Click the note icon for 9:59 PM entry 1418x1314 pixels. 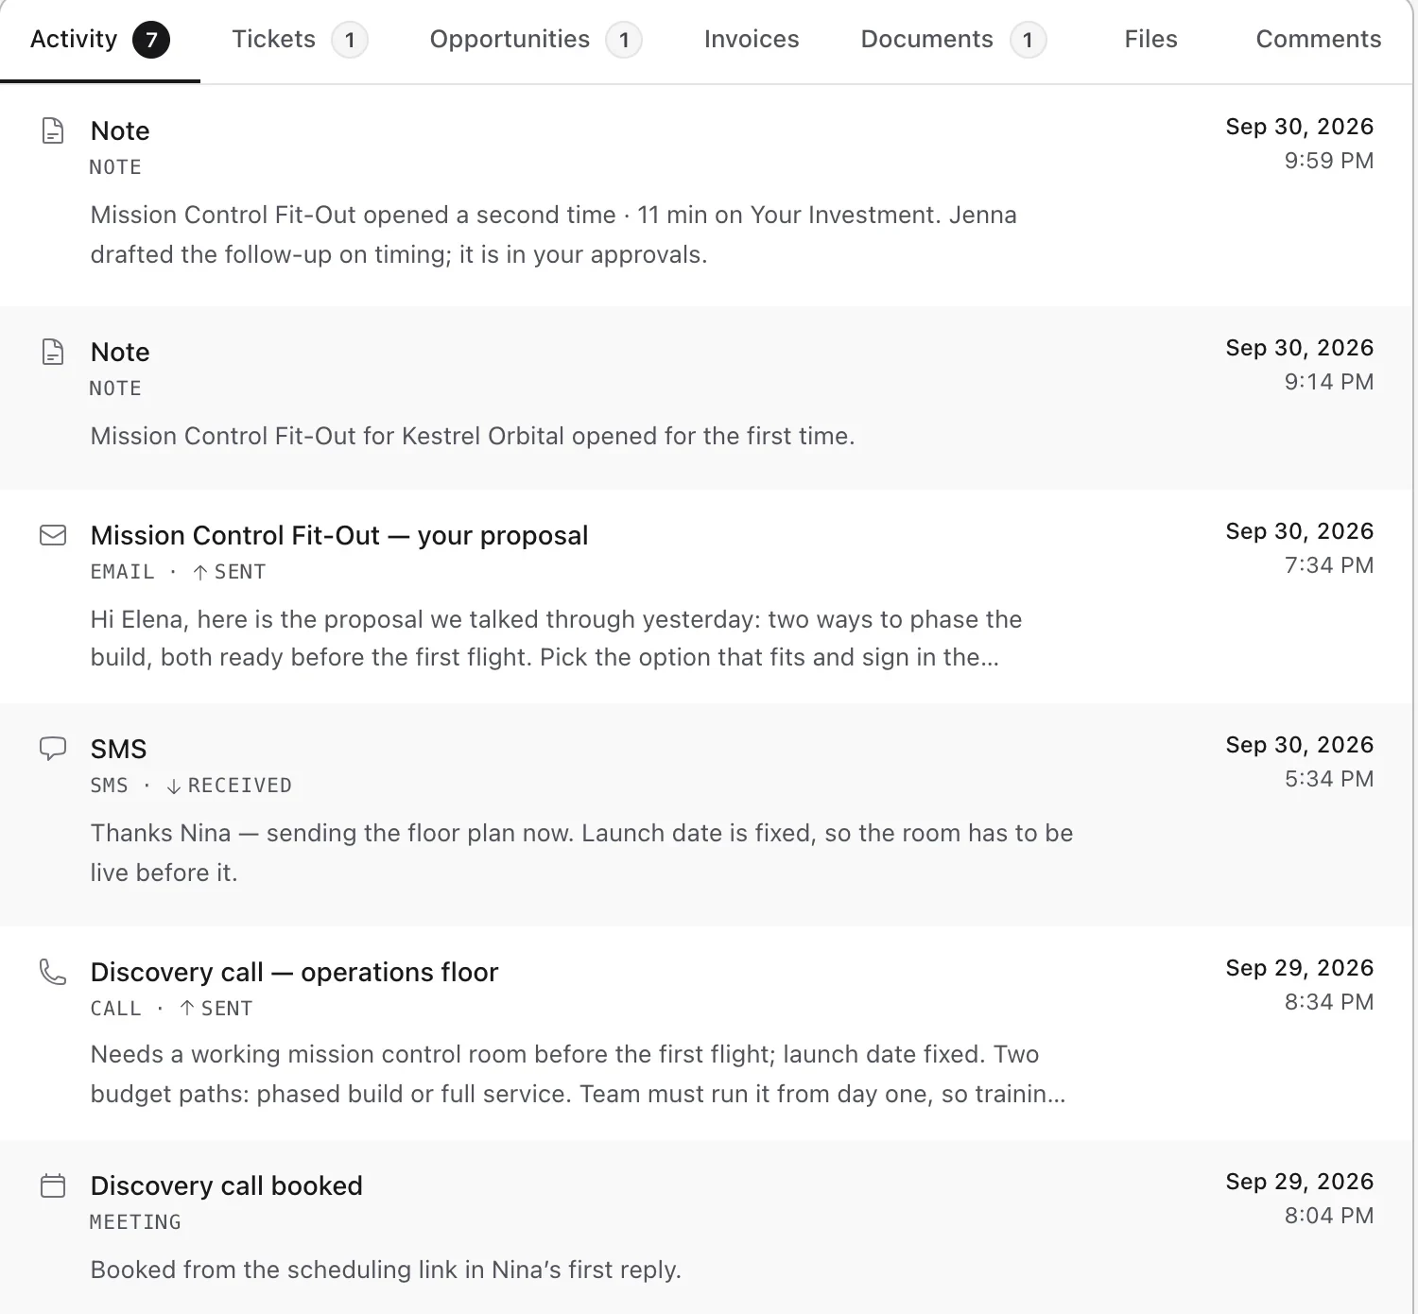click(53, 130)
